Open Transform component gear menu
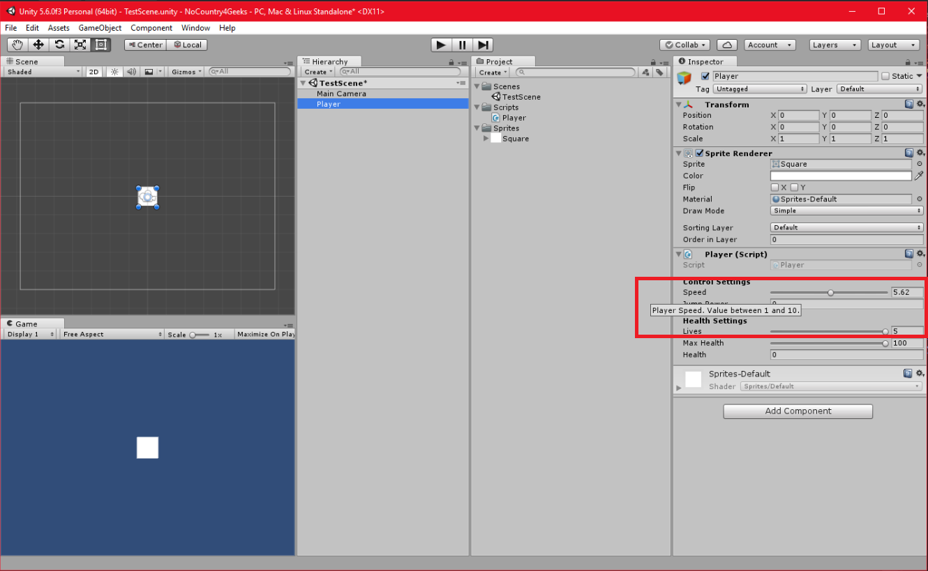 coord(920,104)
